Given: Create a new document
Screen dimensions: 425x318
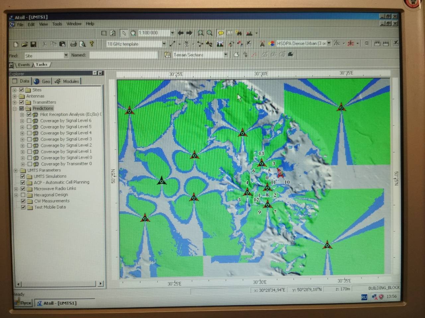Looking at the screenshot, I should pyautogui.click(x=16, y=44).
